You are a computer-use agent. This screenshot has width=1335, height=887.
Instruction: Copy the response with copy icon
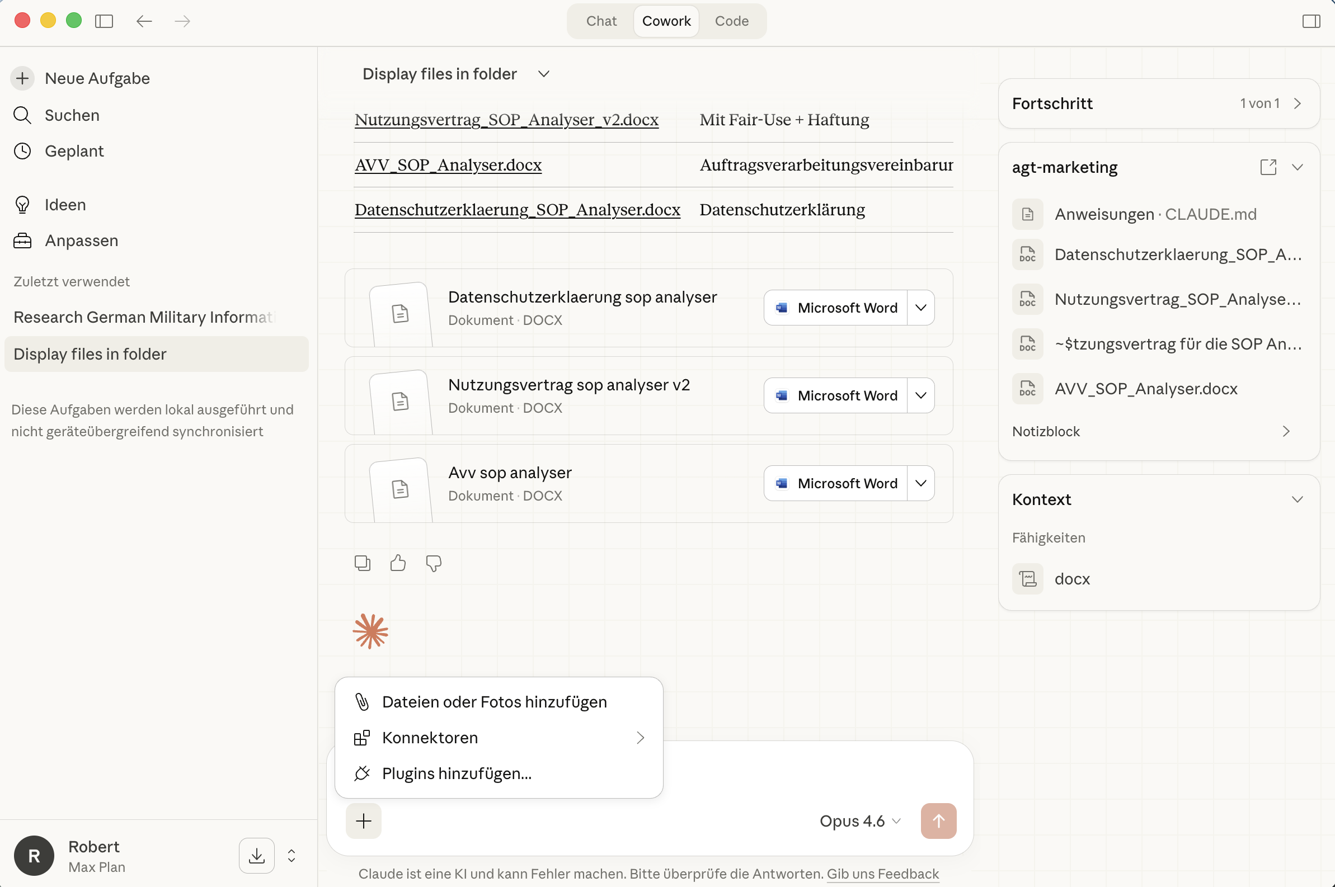(362, 563)
